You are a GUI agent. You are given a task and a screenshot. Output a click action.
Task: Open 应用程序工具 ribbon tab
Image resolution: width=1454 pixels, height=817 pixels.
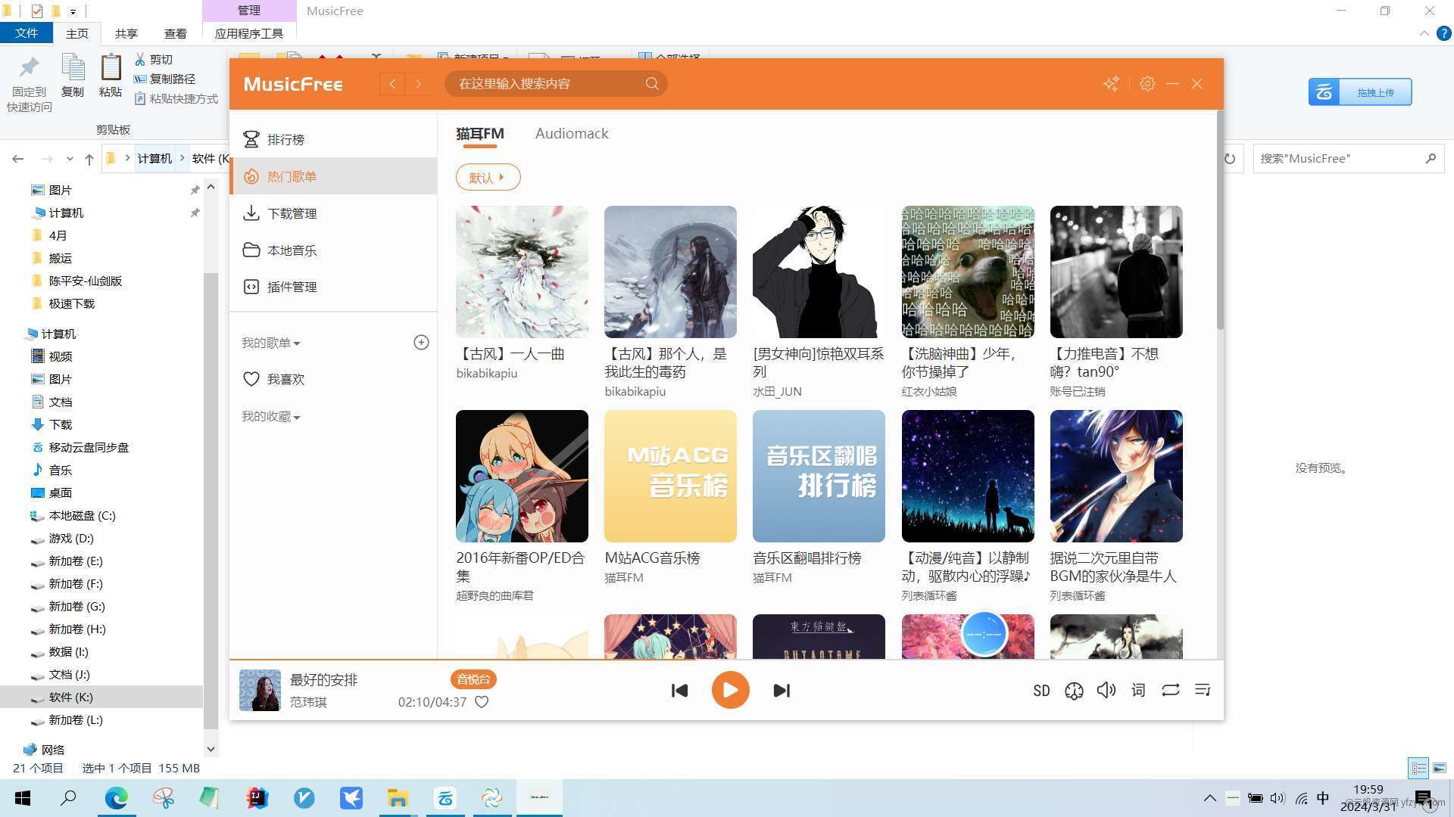coord(249,33)
